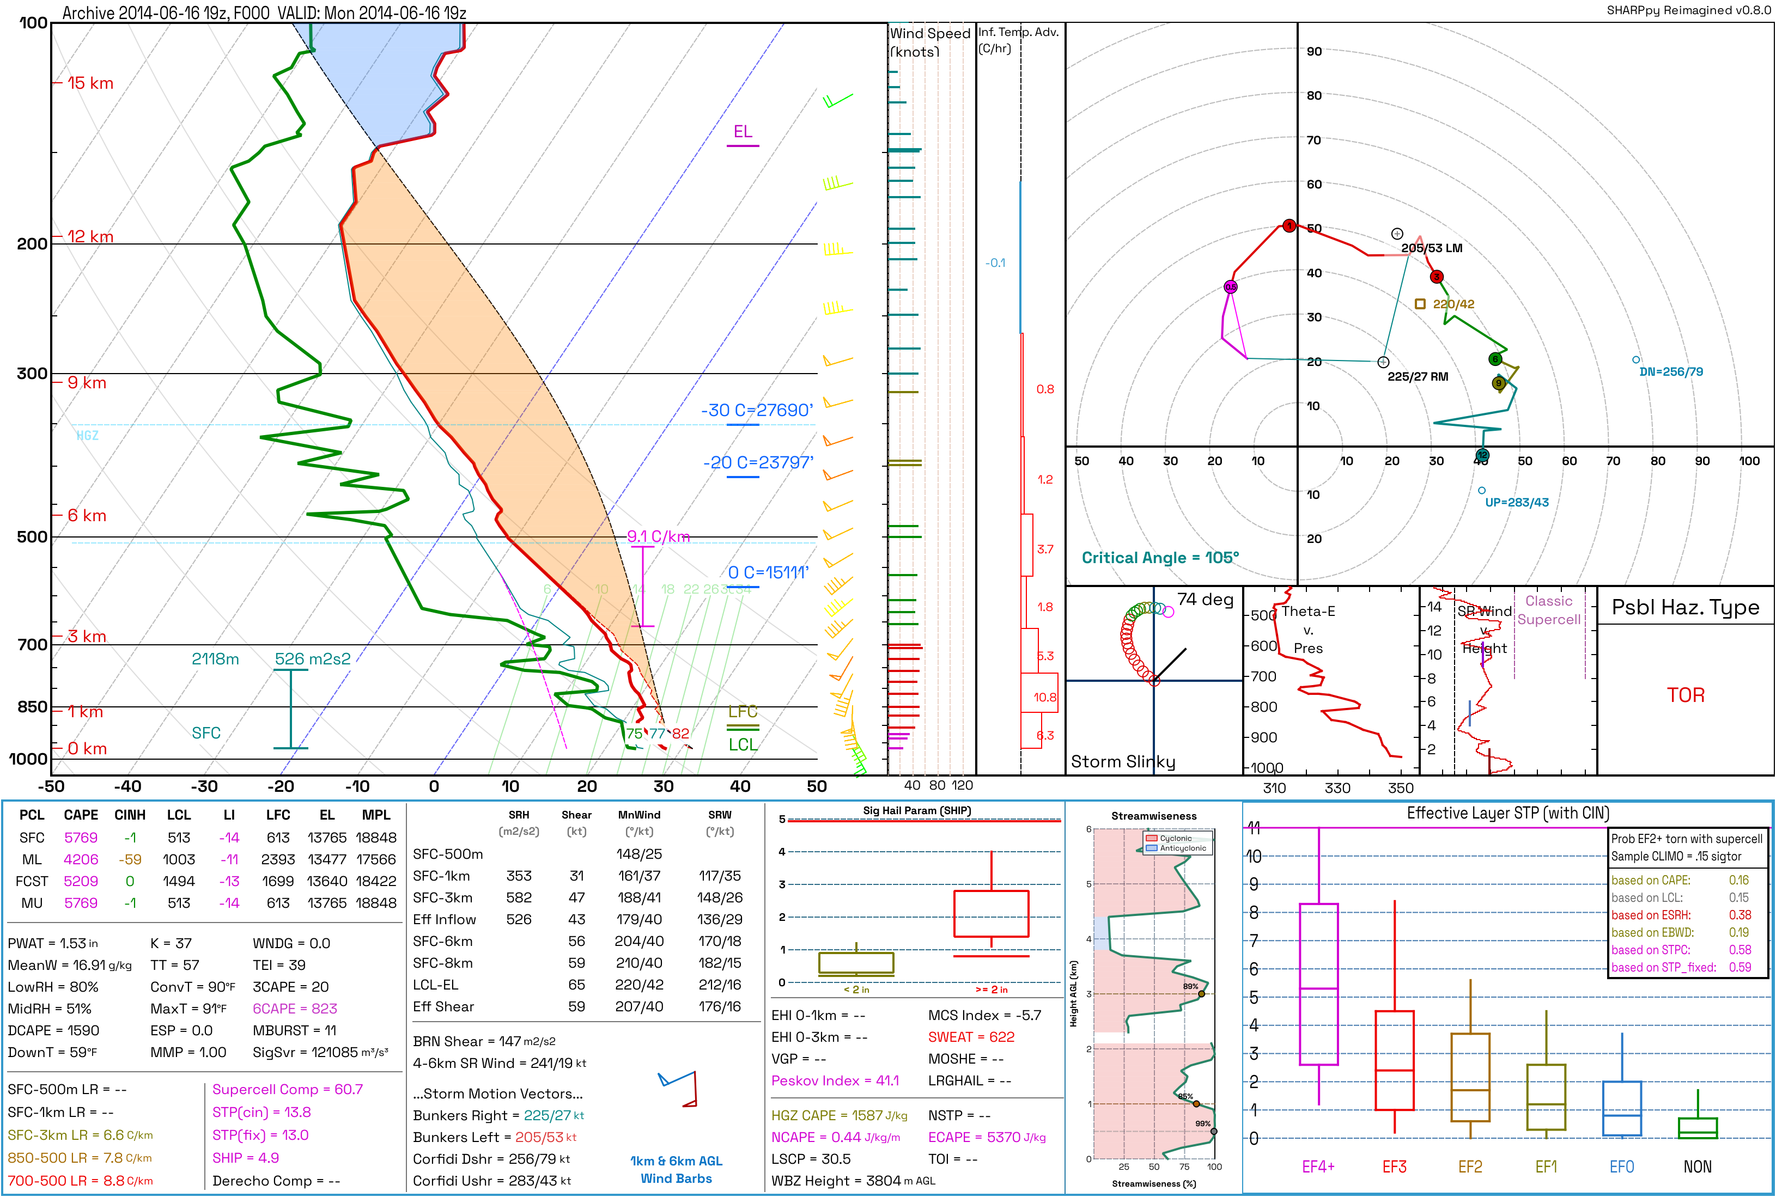Image resolution: width=1776 pixels, height=1197 pixels.
Task: Click the STP(fix) = 13.0 text
Action: tap(260, 1135)
